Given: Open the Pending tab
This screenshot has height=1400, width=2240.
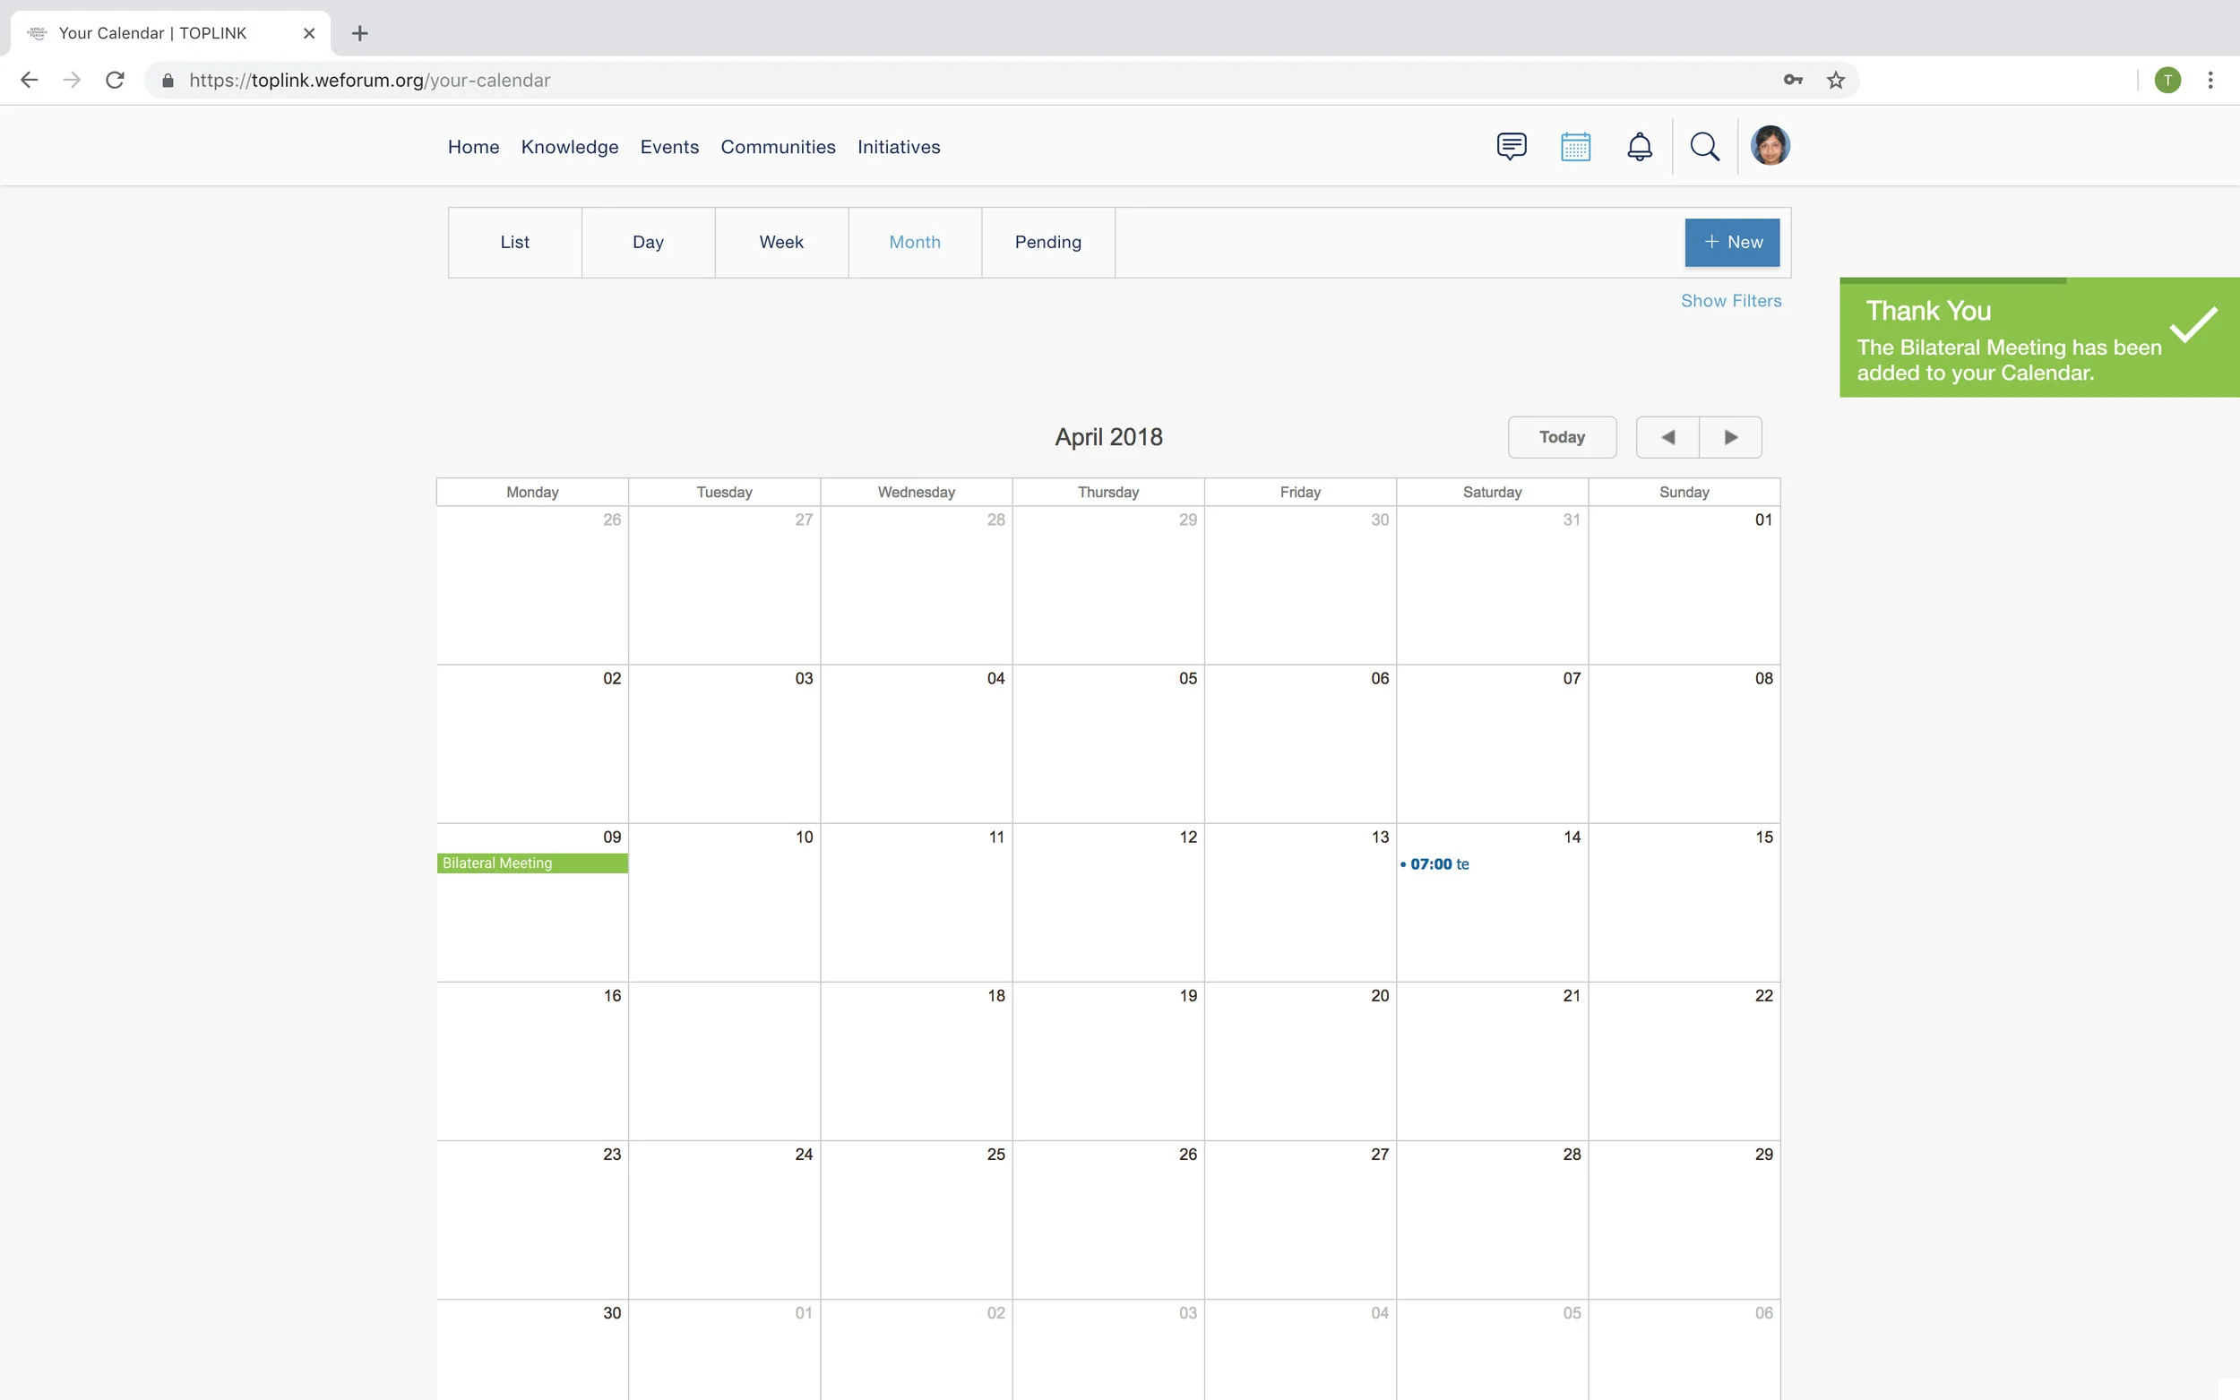Looking at the screenshot, I should pyautogui.click(x=1047, y=243).
